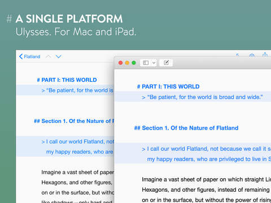This screenshot has width=271, height=203.
Task: Click "my happy readers, who are privileged" line
Action: coord(209,159)
